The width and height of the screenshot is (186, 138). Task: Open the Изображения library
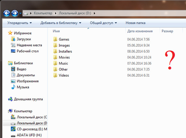(28, 81)
